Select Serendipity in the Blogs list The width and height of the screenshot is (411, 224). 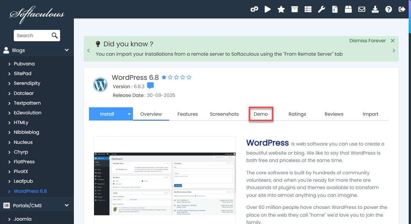pyautogui.click(x=27, y=83)
